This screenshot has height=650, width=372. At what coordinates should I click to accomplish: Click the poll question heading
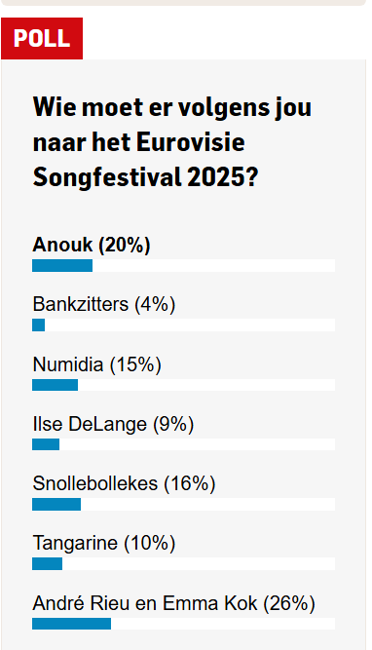pos(172,142)
